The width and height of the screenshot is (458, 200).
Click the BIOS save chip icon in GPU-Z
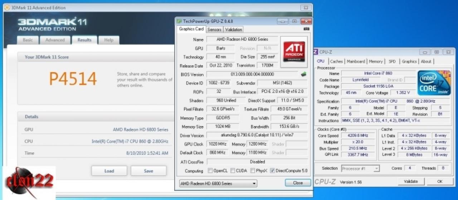click(303, 74)
